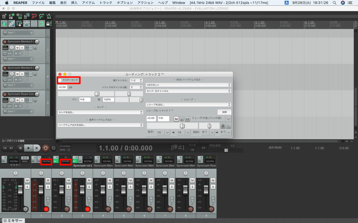Click the Pause button in transport
Image resolution: width=358 pixels, height=223 pixels.
click(36, 148)
